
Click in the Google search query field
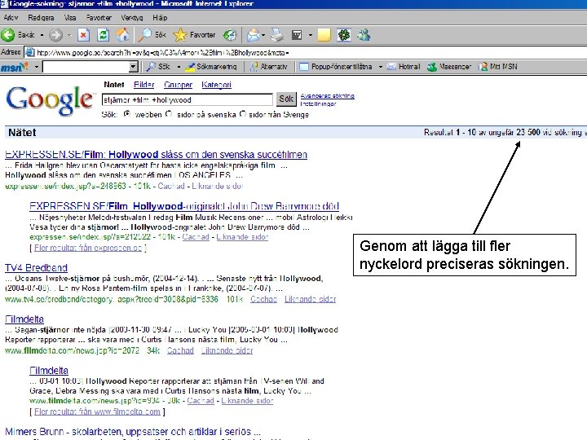pyautogui.click(x=188, y=100)
